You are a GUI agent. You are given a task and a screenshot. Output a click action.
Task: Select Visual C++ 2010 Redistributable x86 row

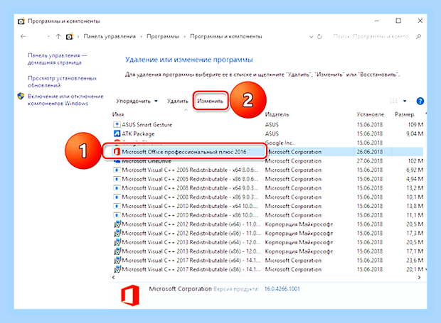pyautogui.click(x=267, y=215)
